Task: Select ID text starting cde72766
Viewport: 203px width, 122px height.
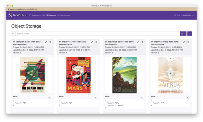Action: pyautogui.click(x=27, y=43)
